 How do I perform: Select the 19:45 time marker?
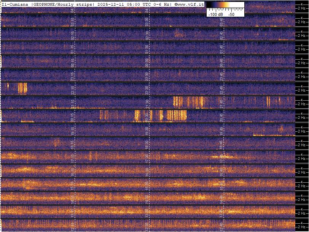pyautogui.click(x=221, y=129)
